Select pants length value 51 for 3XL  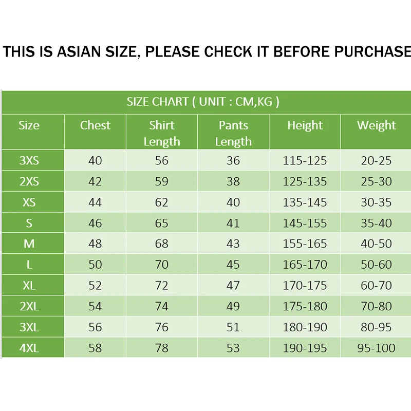233,327
